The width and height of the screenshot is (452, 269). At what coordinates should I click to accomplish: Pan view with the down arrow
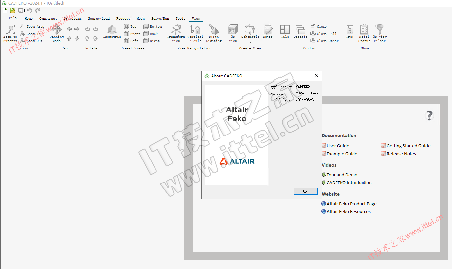coord(77,38)
